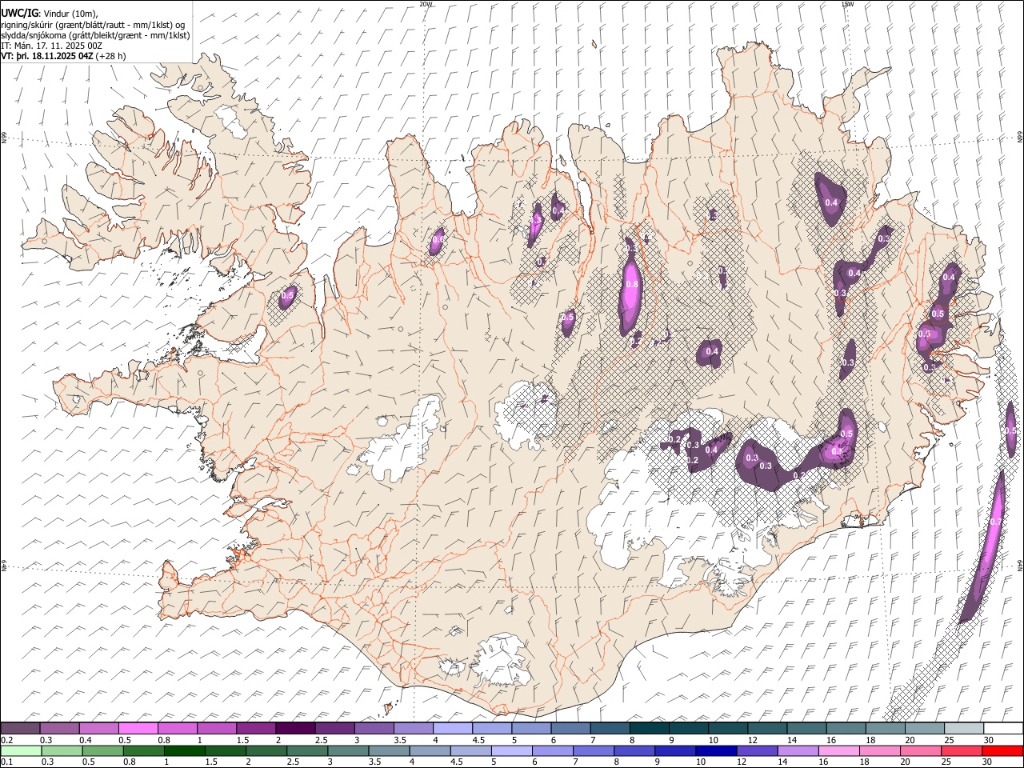Click lower legend swatch between 25 and 30
1024x768 pixels.
pos(962,750)
